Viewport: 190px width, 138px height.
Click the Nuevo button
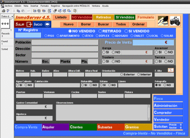(x=69, y=24)
